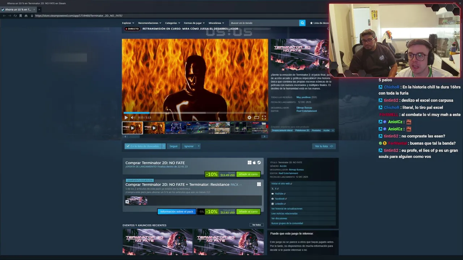The width and height of the screenshot is (463, 260).
Task: Open the 'Plataformas 2D' tag
Action: click(x=302, y=130)
